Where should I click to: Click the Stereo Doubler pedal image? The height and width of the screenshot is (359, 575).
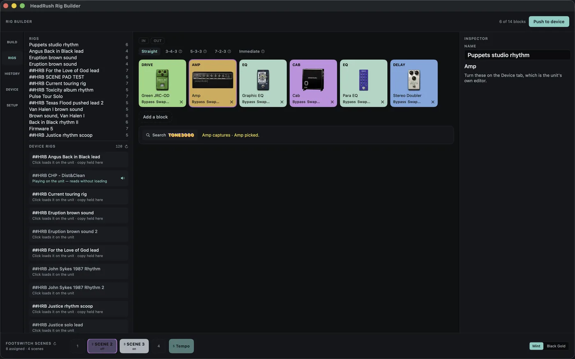[414, 80]
